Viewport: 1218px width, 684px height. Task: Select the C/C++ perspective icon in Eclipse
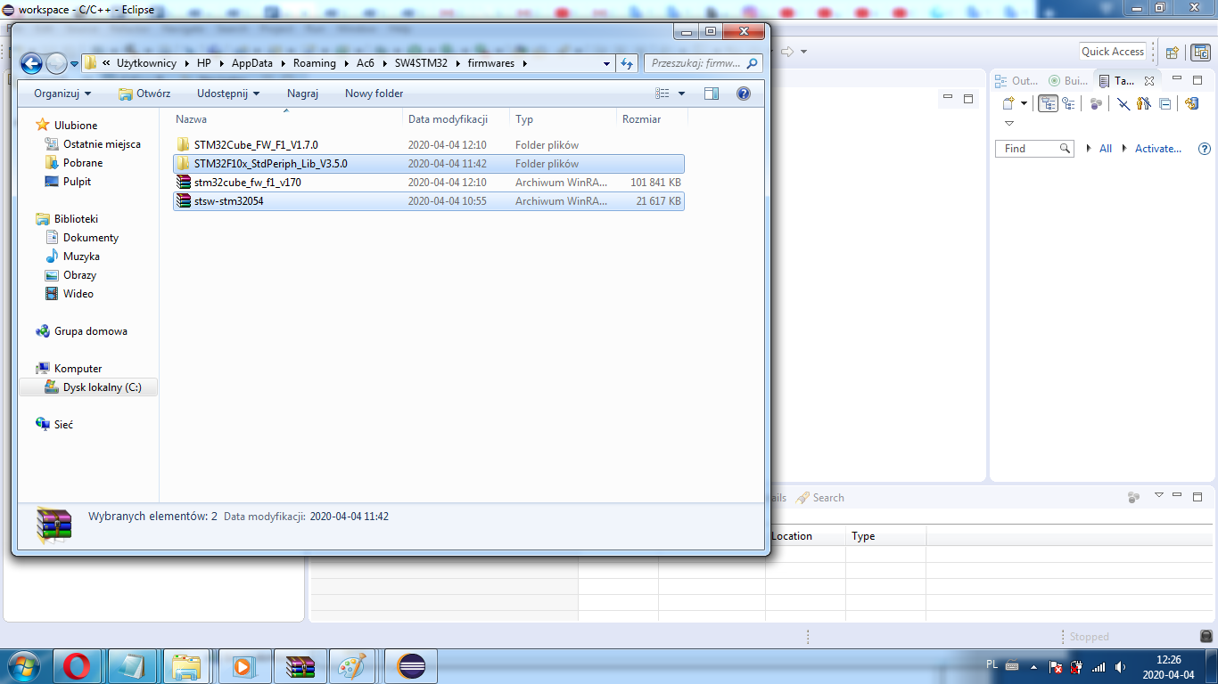tap(1201, 52)
